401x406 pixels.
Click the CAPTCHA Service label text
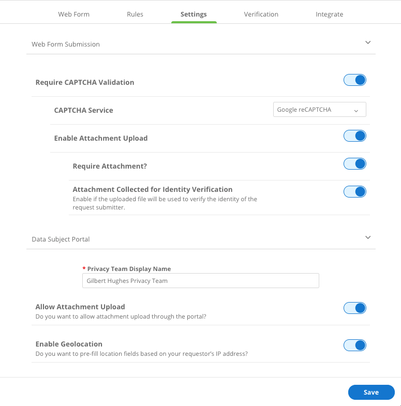(83, 110)
